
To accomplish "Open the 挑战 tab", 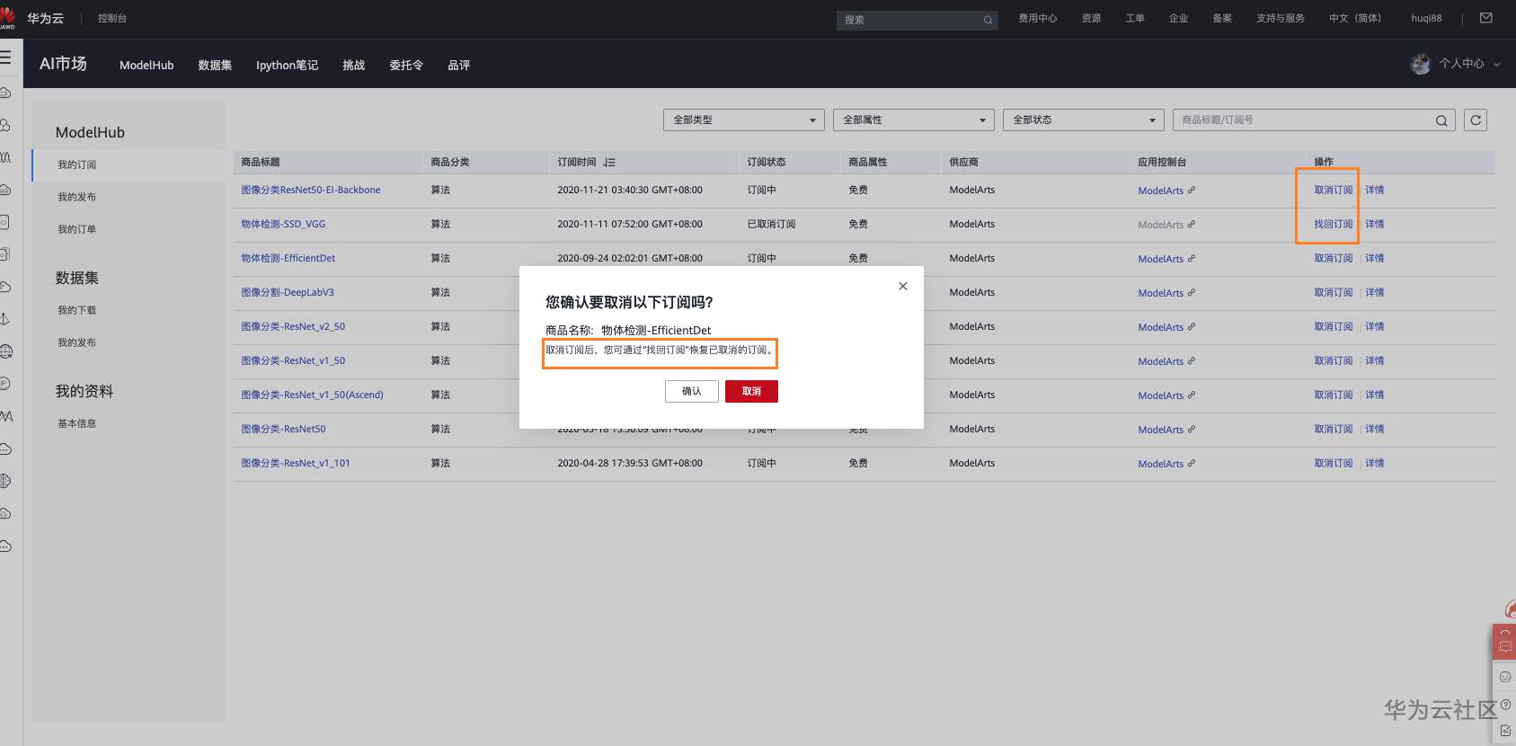I will click(354, 65).
